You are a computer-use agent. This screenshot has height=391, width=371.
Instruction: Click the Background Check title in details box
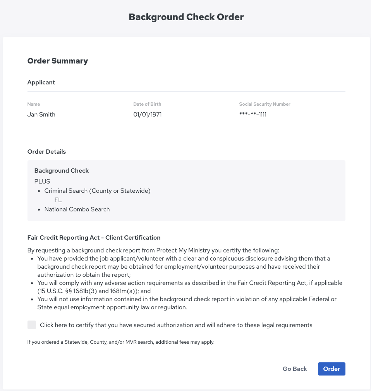(62, 171)
